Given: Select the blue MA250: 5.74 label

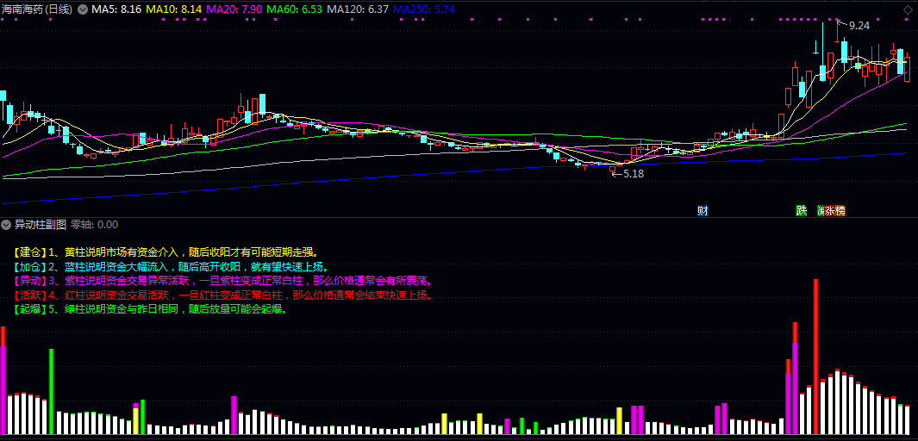Looking at the screenshot, I should [x=424, y=9].
